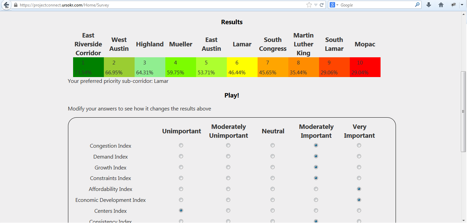This screenshot has width=468, height=223.
Task: Mark Demand Index as Unimportant
Action: tap(181, 156)
